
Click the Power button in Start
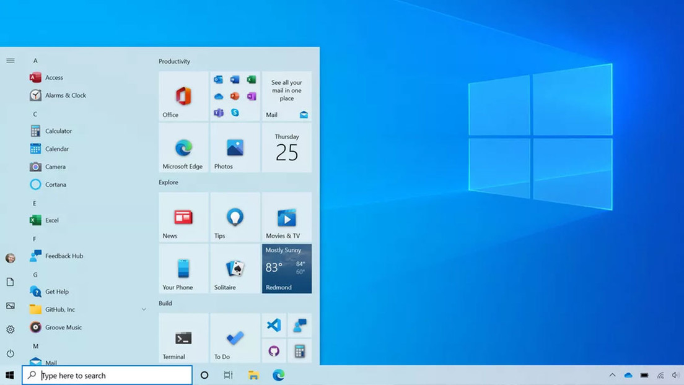(11, 353)
